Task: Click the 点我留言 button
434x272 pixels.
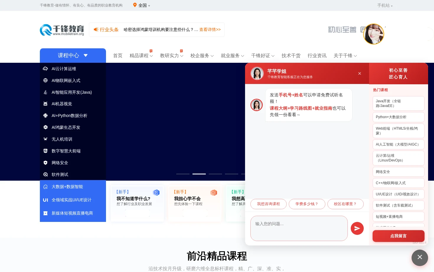Action: (399, 236)
